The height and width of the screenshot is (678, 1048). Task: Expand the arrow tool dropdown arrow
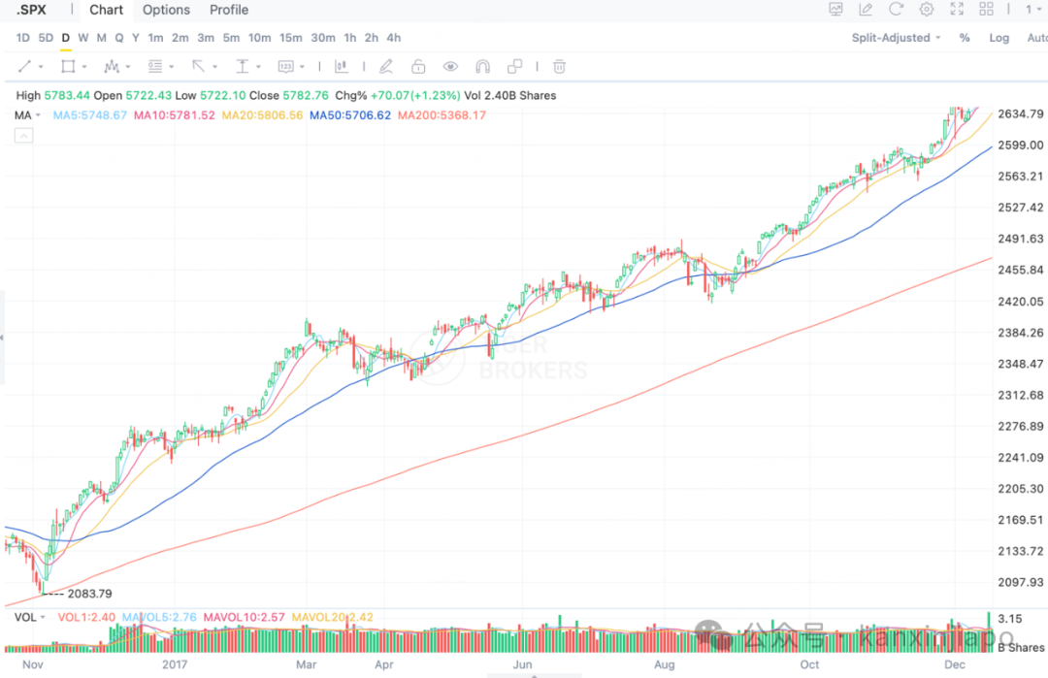click(215, 67)
